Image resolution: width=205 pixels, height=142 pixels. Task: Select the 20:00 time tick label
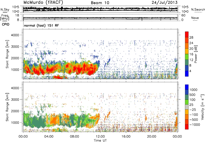click(152, 137)
